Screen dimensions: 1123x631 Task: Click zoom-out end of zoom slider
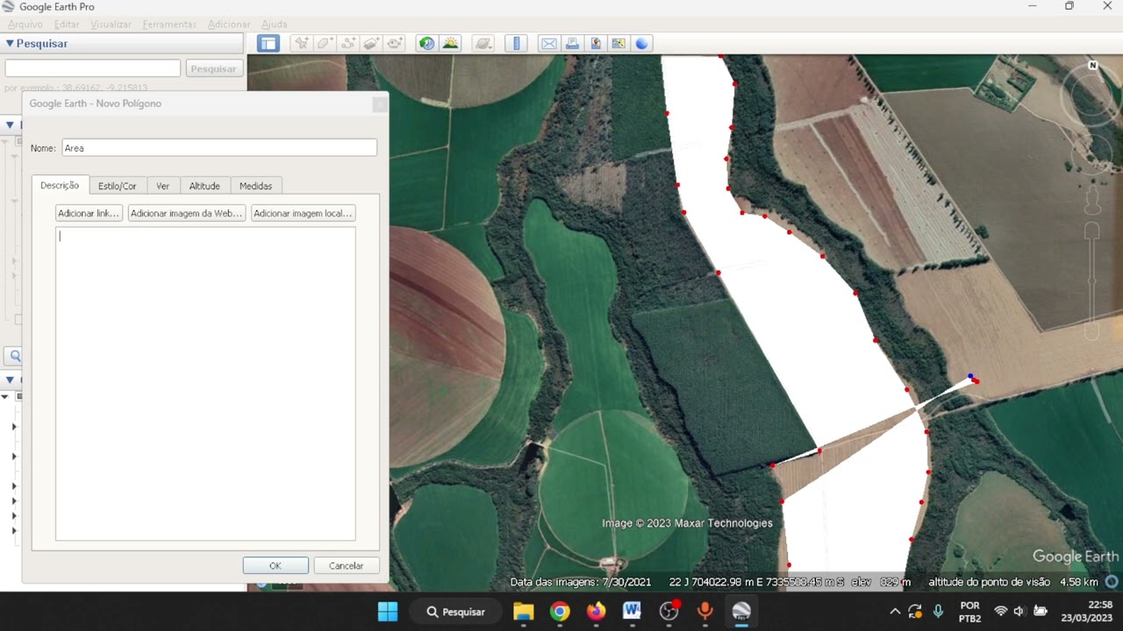pos(1092,332)
